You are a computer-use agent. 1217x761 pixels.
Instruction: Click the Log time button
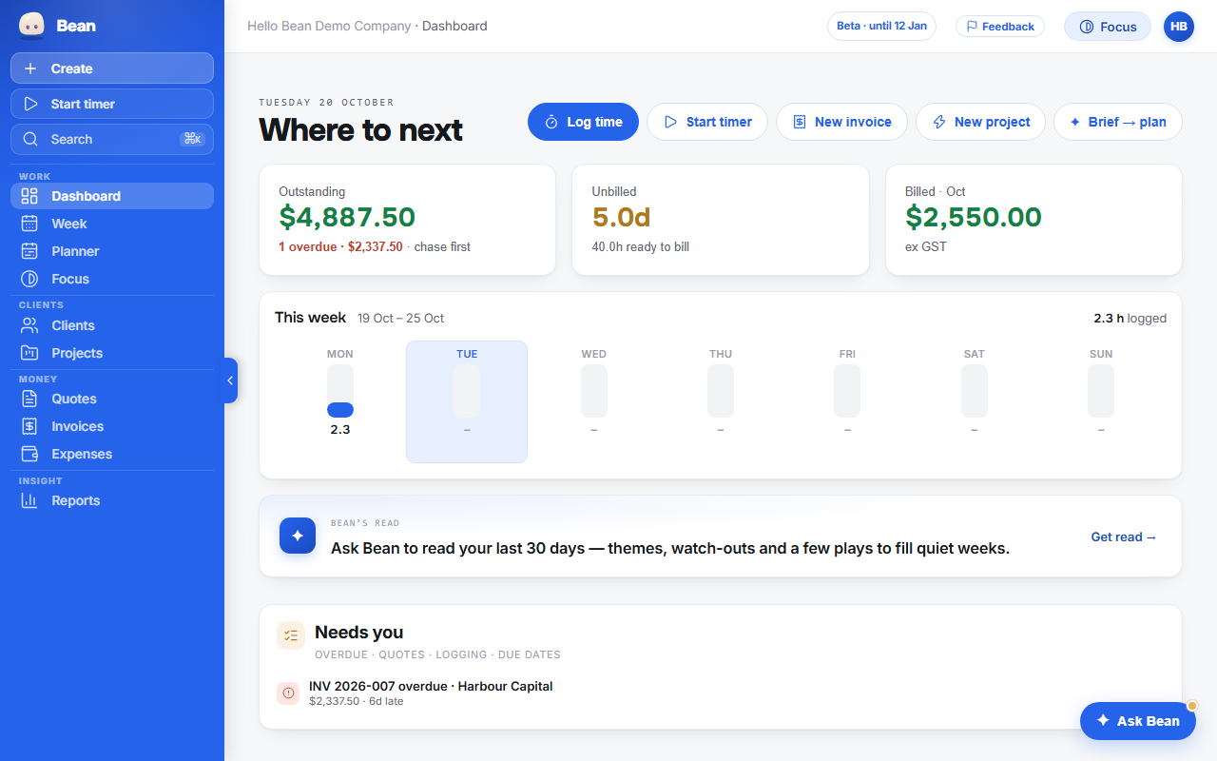[583, 122]
